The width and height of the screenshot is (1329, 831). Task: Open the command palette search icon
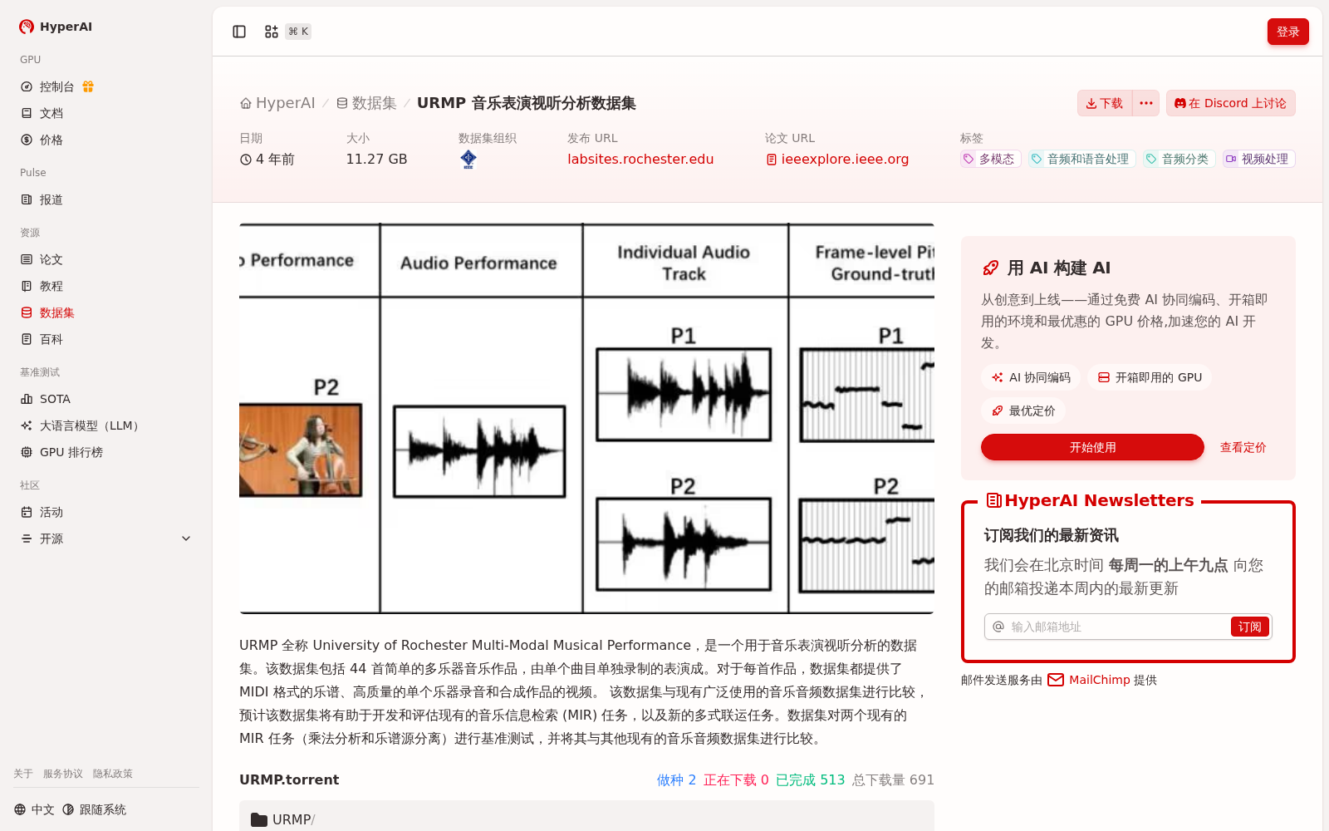pyautogui.click(x=272, y=32)
